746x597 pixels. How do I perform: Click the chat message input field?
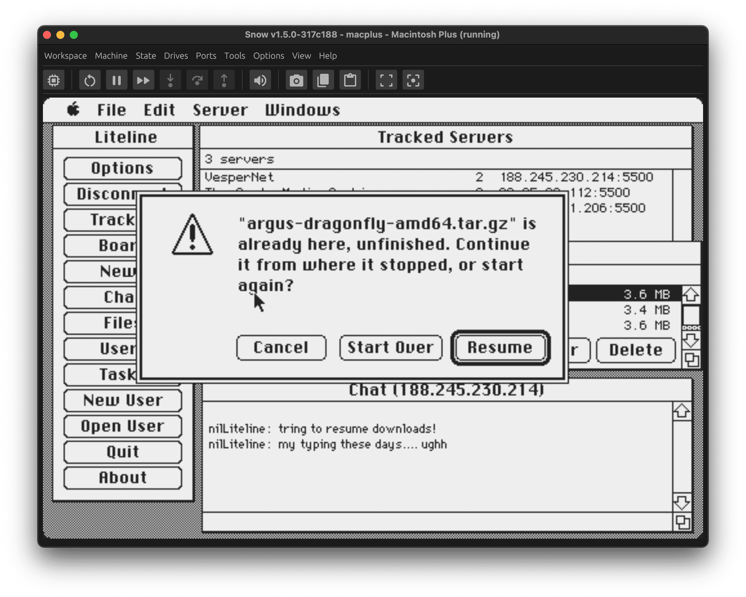pyautogui.click(x=437, y=522)
